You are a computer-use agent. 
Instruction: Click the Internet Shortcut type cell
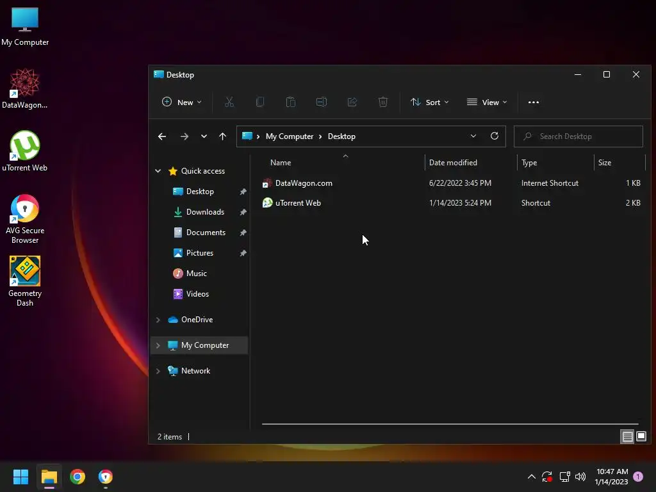(x=550, y=183)
